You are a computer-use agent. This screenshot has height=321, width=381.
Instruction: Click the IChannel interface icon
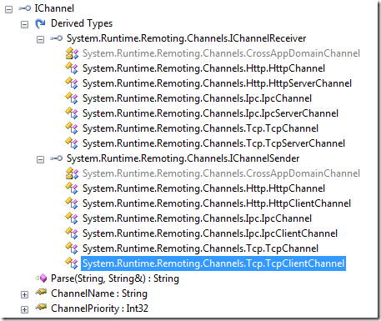[x=24, y=8]
